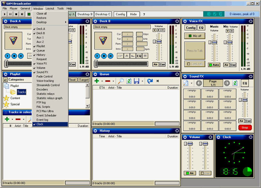Click Queue skip-to-next icon
This screenshot has width=261, height=188.
158,81
